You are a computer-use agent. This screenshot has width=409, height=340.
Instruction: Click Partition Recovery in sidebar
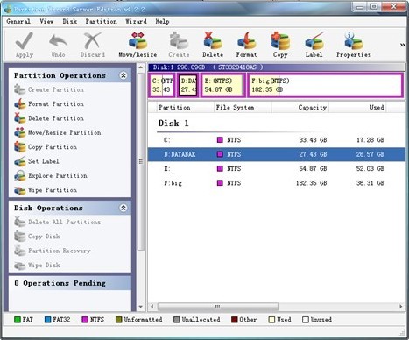(53, 251)
